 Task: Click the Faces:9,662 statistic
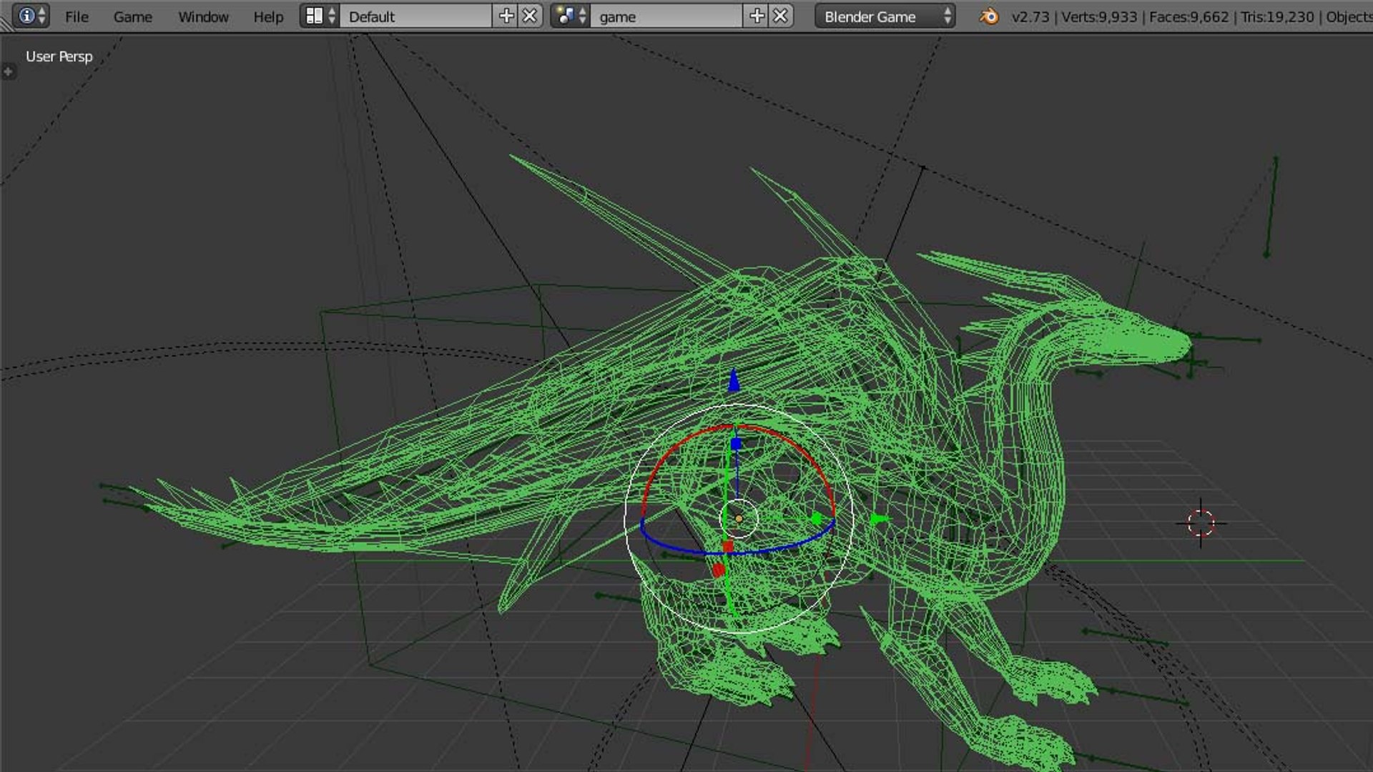pos(1189,16)
